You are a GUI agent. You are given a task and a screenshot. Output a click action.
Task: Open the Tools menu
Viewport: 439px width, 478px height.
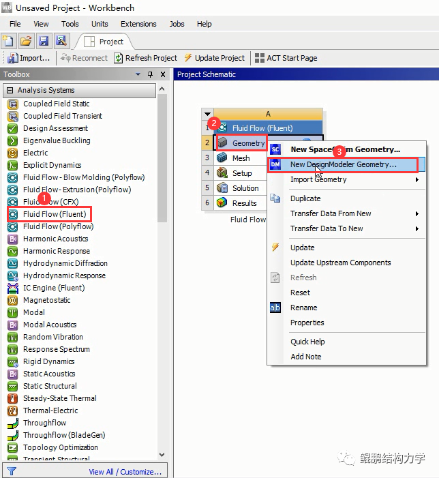pos(70,24)
